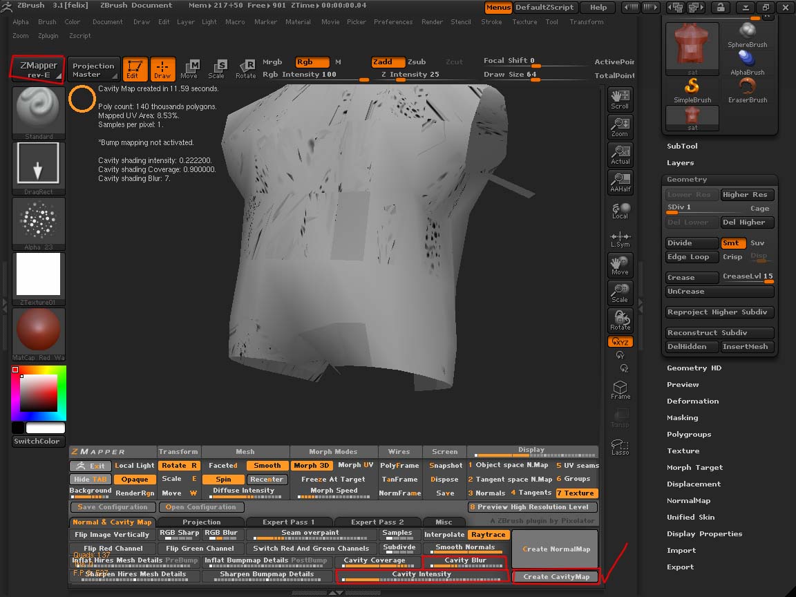Pick a color in the color picker square
The height and width of the screenshot is (597, 796).
pyautogui.click(x=39, y=393)
